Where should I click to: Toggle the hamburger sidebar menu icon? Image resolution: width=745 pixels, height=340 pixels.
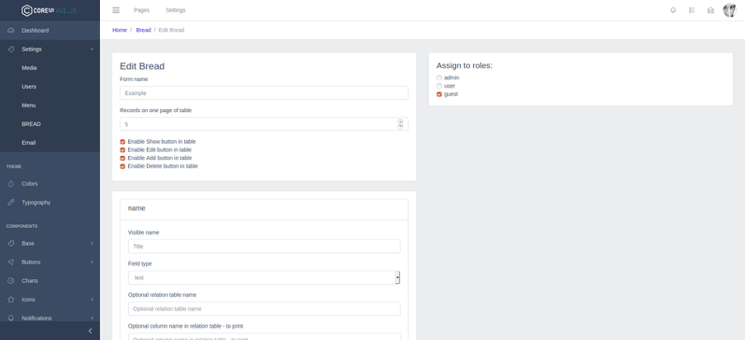click(116, 10)
